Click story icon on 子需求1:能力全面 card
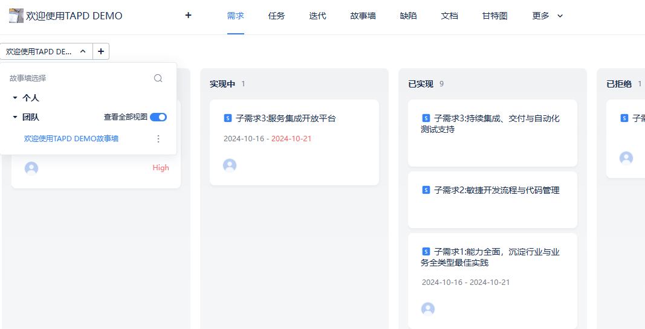 coord(426,251)
